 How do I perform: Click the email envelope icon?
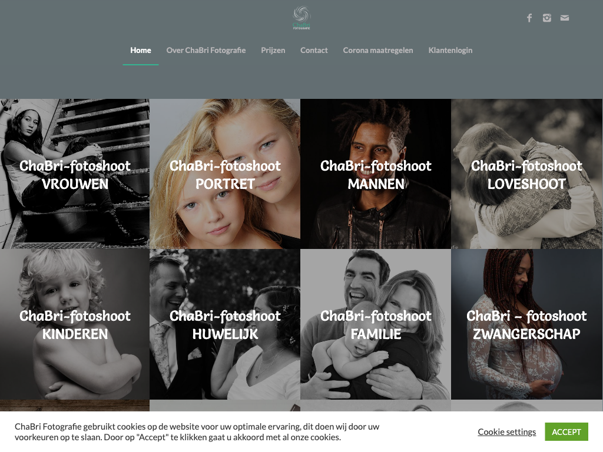point(564,18)
